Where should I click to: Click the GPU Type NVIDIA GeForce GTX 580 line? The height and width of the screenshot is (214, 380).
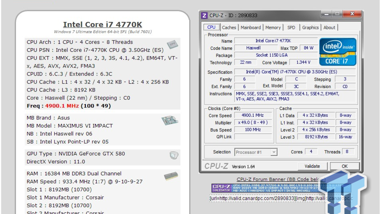pyautogui.click(x=76, y=154)
